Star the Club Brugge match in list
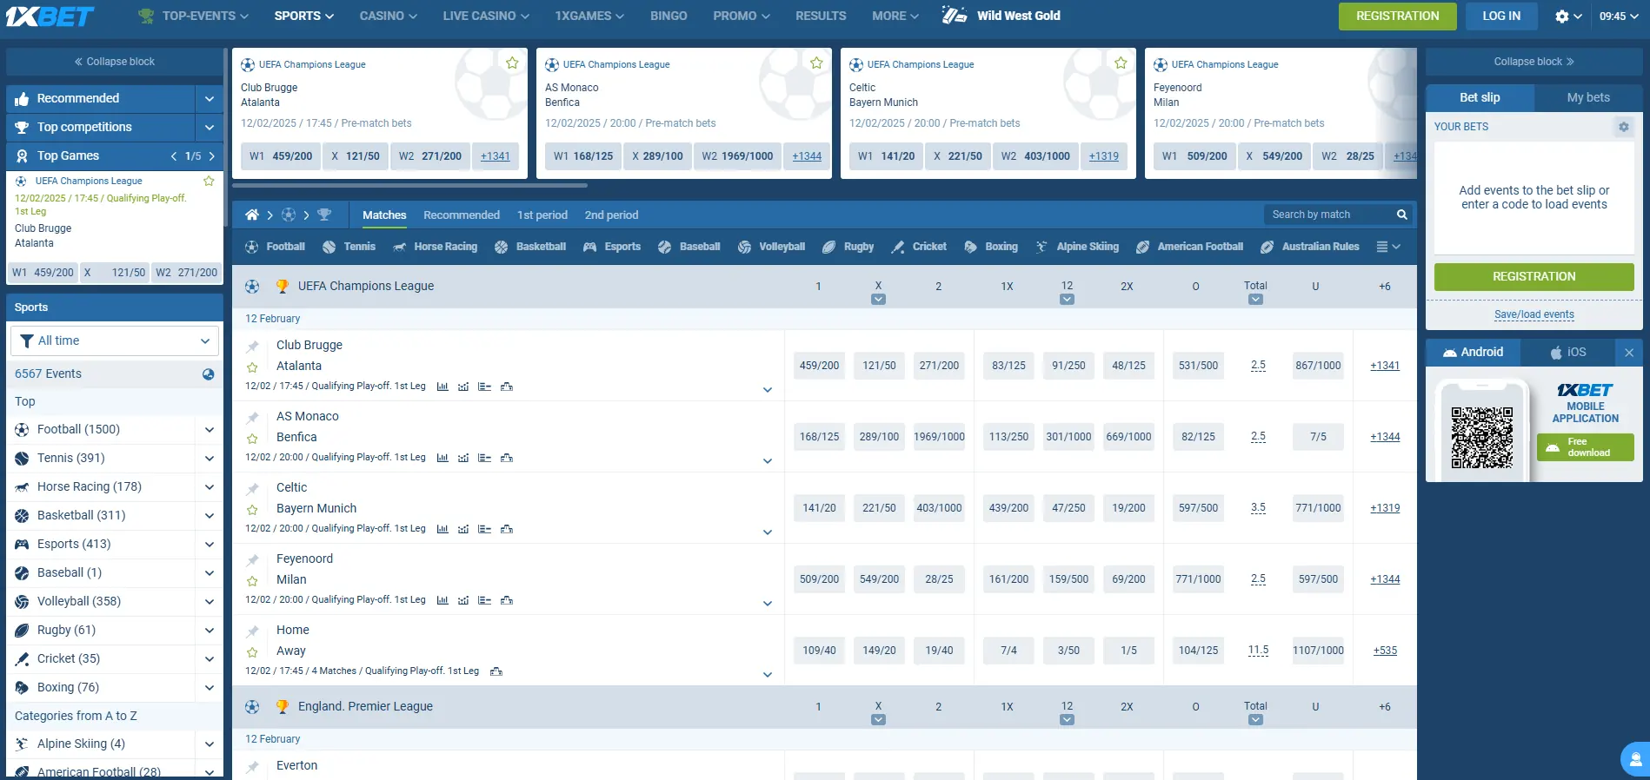1650x780 pixels. [x=252, y=367]
